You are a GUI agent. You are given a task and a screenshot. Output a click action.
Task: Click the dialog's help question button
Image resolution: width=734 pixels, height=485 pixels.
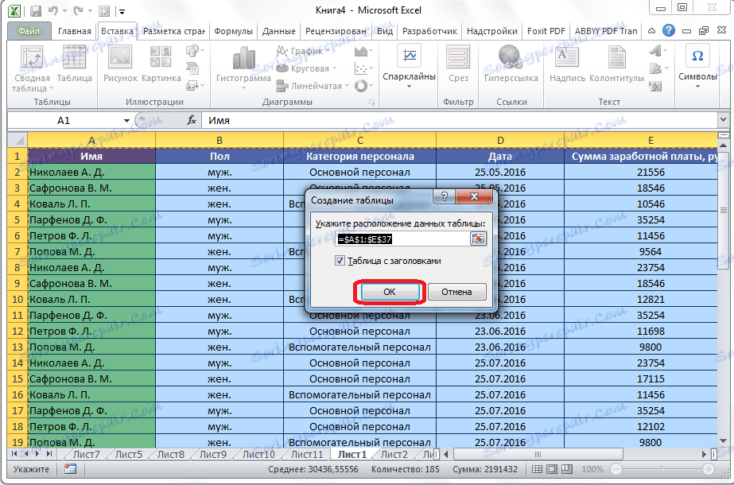tap(445, 196)
